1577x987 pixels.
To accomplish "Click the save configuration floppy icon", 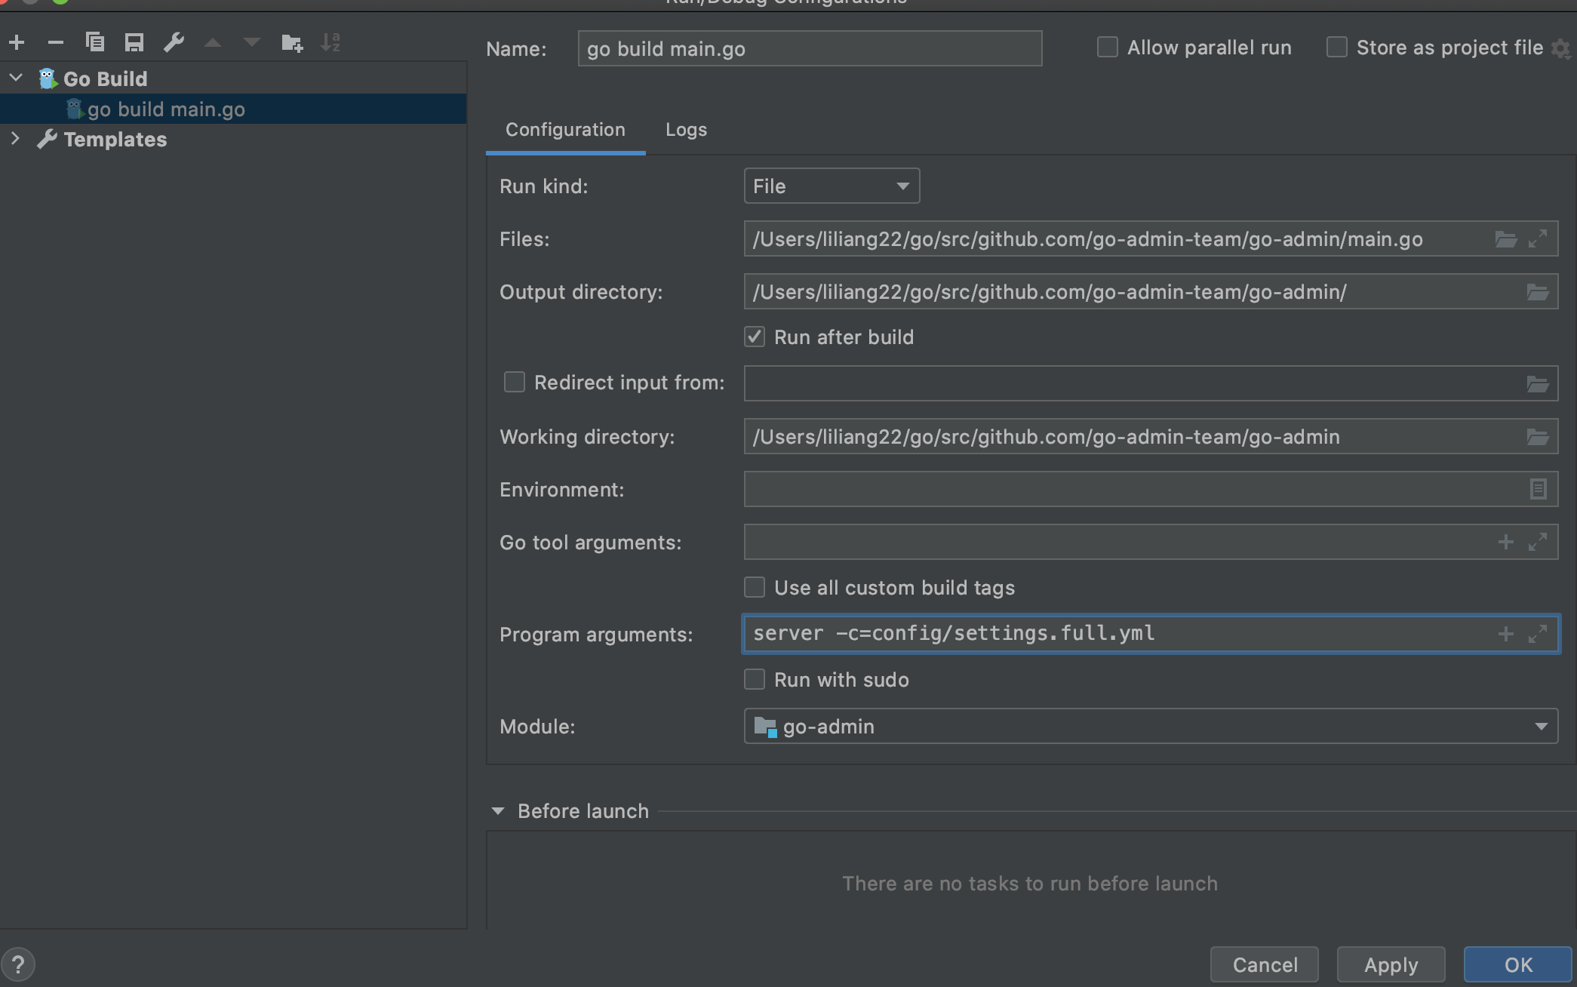I will point(134,42).
